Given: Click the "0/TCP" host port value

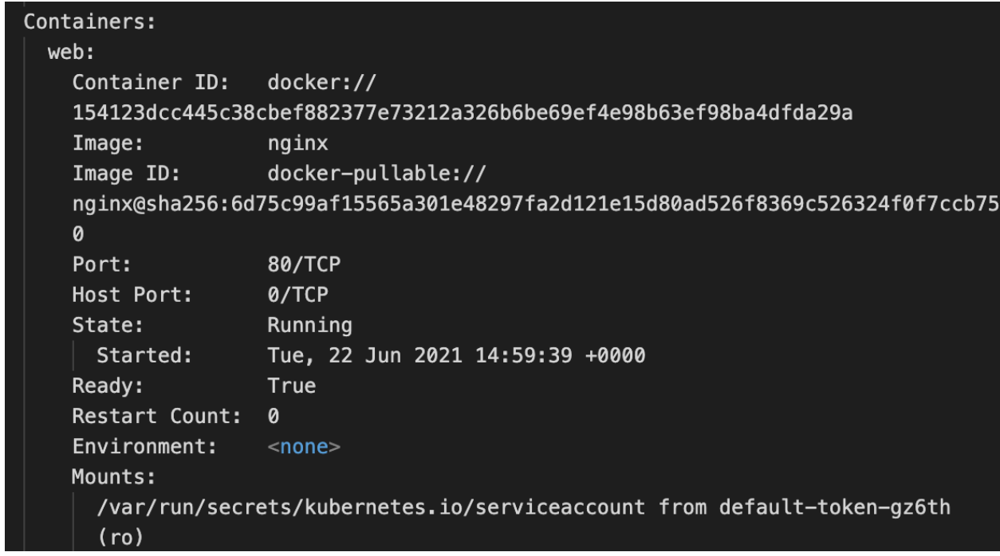Looking at the screenshot, I should (298, 296).
